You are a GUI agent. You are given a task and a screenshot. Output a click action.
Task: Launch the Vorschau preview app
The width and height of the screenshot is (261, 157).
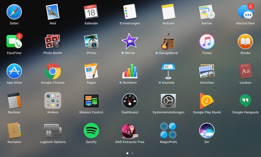tap(207, 71)
